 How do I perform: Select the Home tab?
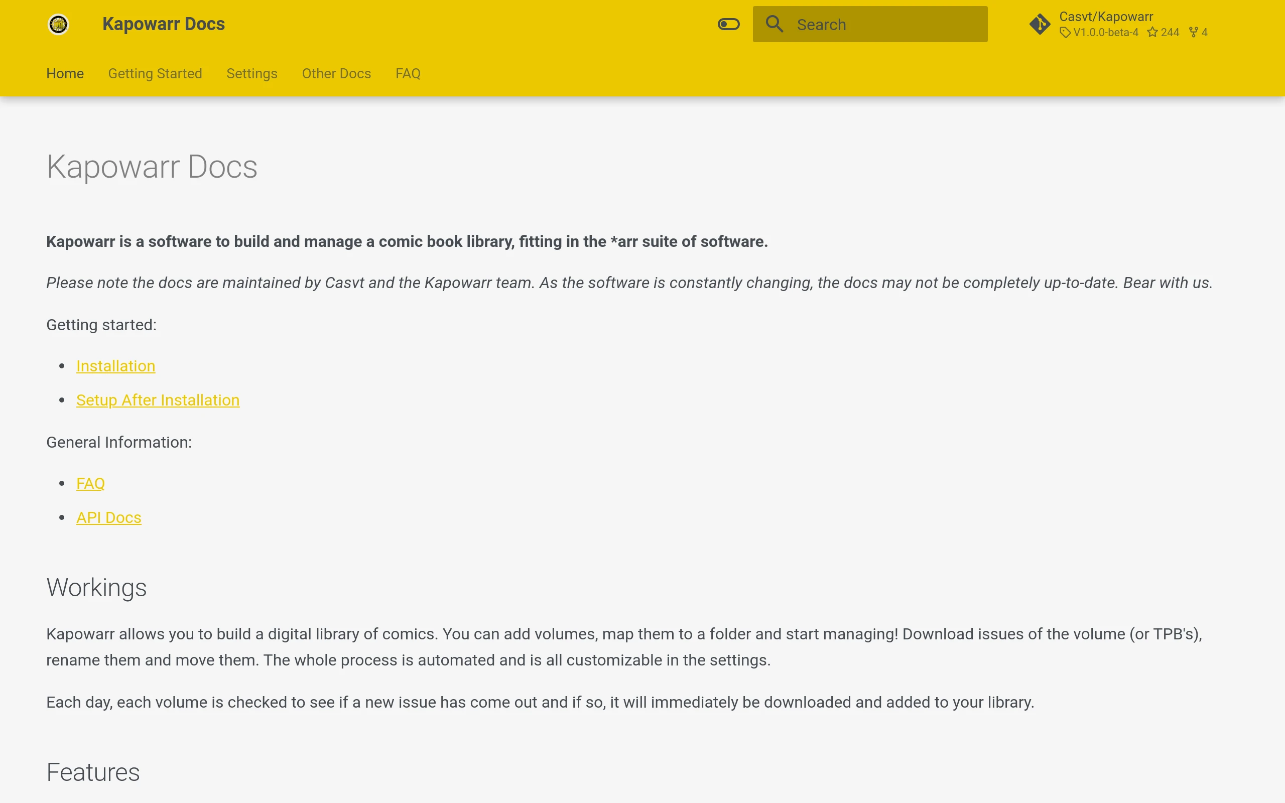click(x=65, y=74)
